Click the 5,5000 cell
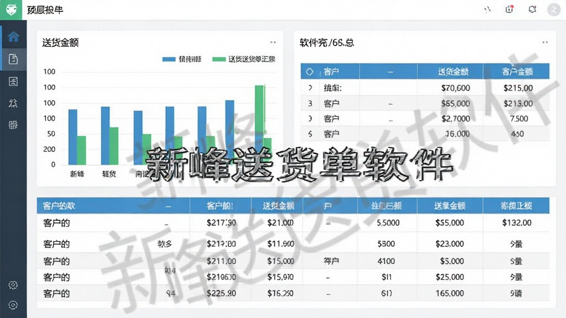The image size is (566, 318). [388, 223]
